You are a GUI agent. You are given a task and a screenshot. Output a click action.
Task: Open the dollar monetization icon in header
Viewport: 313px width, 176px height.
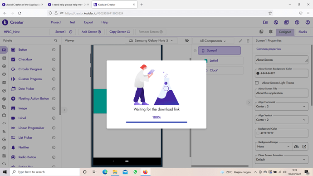297,22
